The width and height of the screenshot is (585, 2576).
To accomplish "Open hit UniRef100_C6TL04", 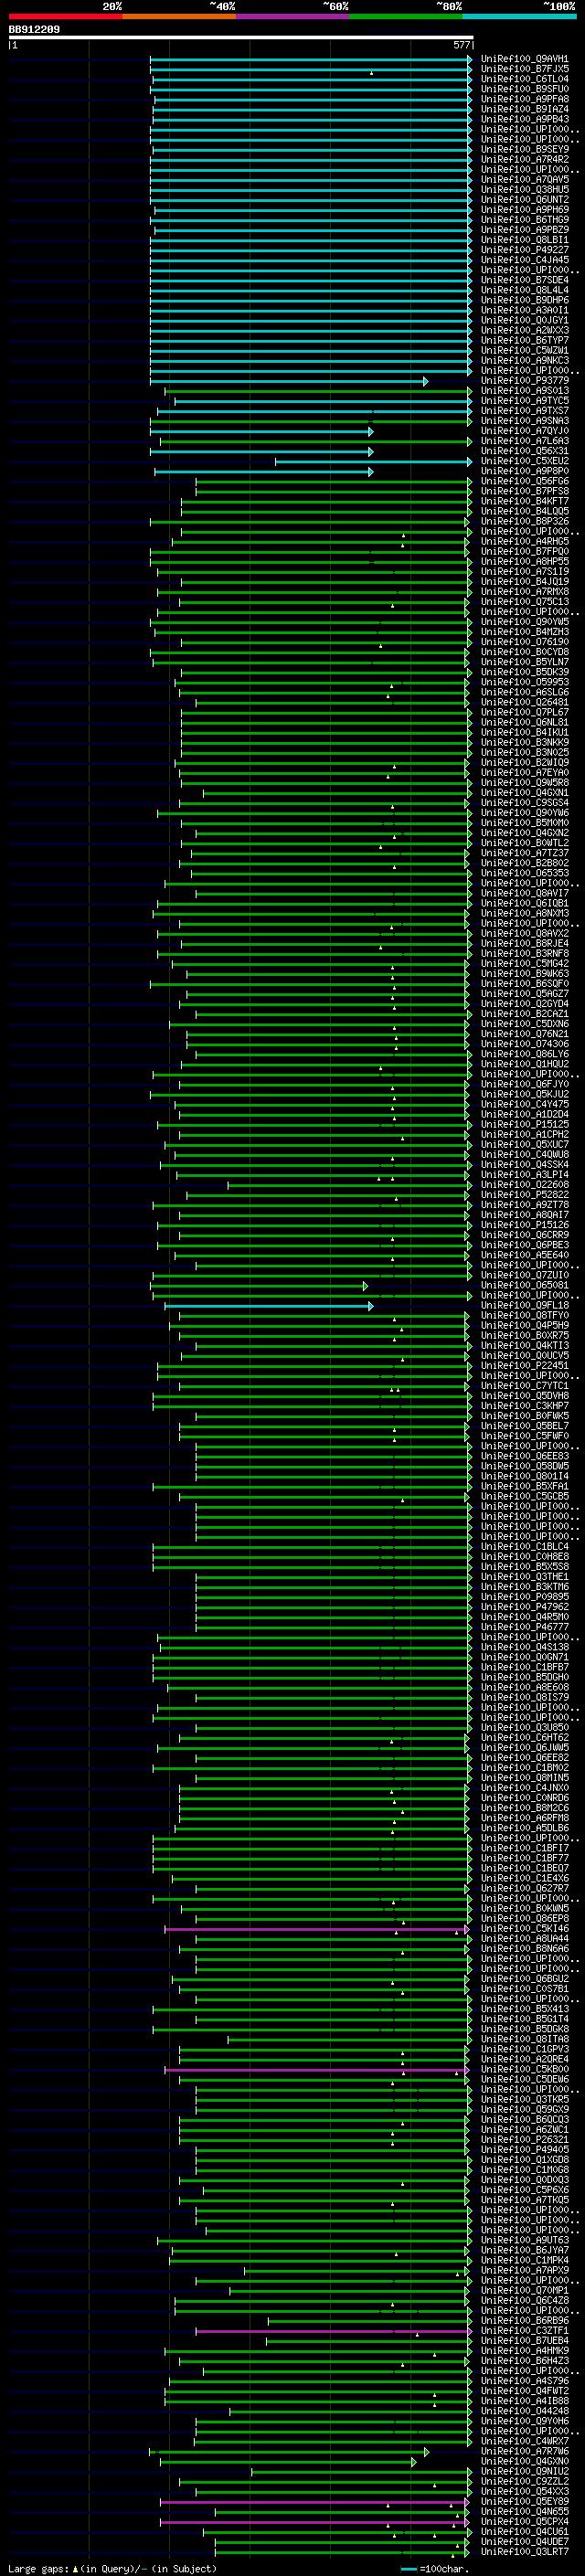I will [x=525, y=79].
